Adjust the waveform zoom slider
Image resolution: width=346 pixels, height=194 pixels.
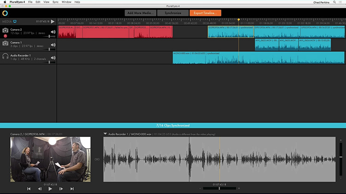[219, 188]
